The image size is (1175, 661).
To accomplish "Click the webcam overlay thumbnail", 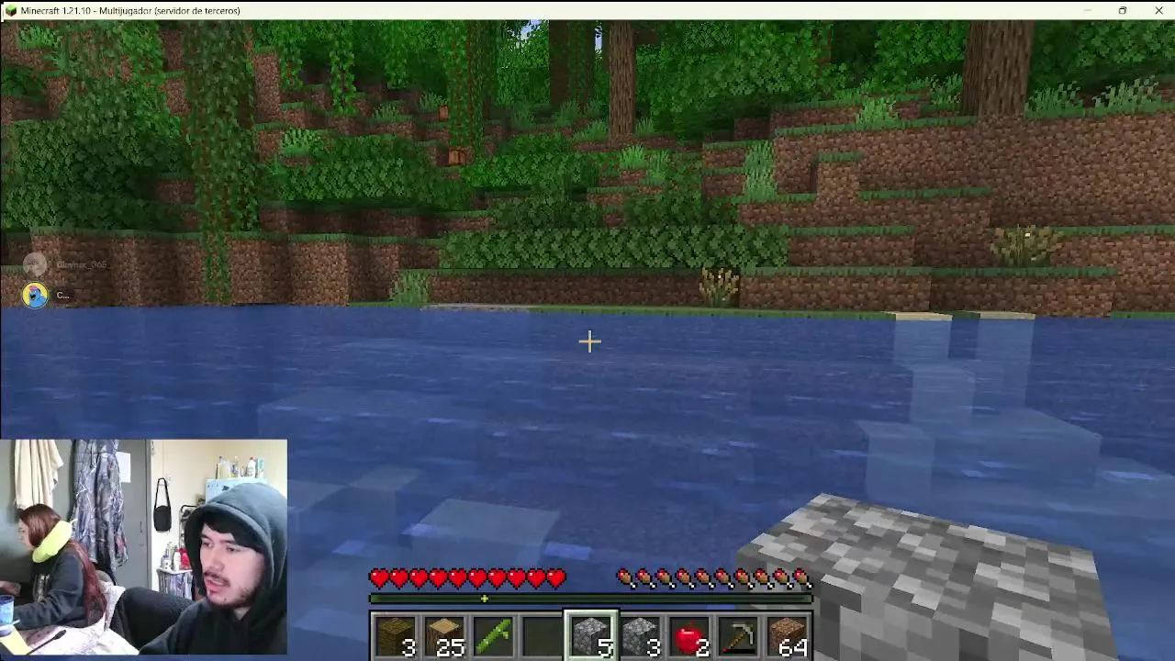I will (144, 547).
